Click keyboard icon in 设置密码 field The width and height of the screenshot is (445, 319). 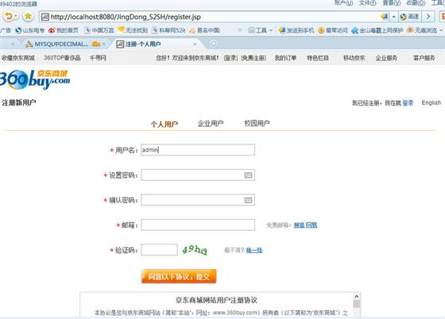click(x=248, y=175)
